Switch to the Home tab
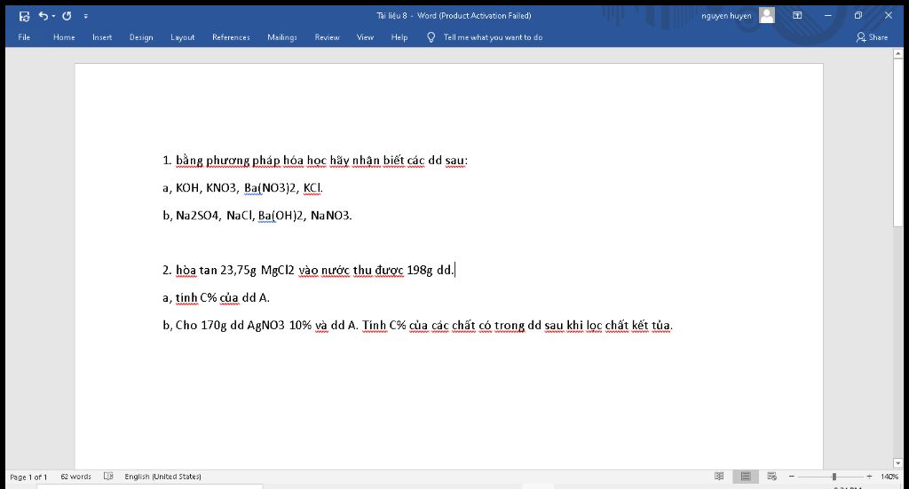Image resolution: width=909 pixels, height=489 pixels. (x=64, y=37)
